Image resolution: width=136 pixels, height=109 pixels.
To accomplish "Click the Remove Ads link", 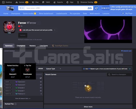I will point(126,51).
